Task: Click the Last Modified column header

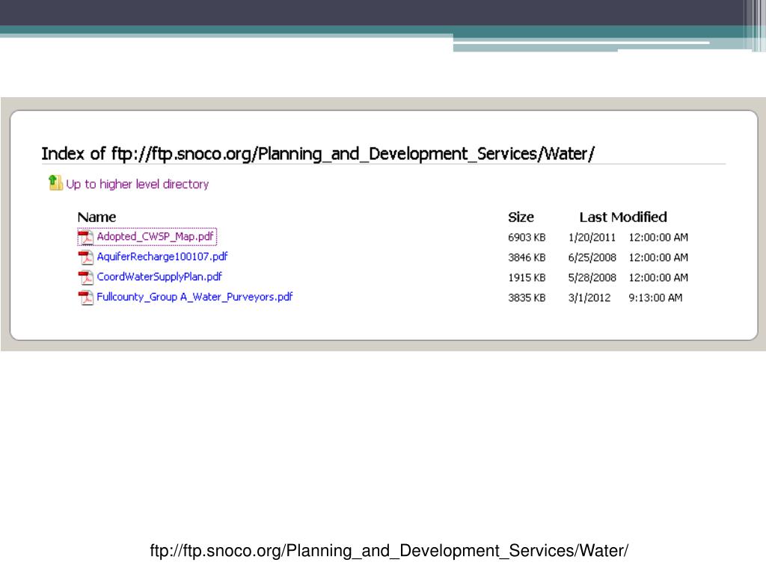Action: coord(623,217)
